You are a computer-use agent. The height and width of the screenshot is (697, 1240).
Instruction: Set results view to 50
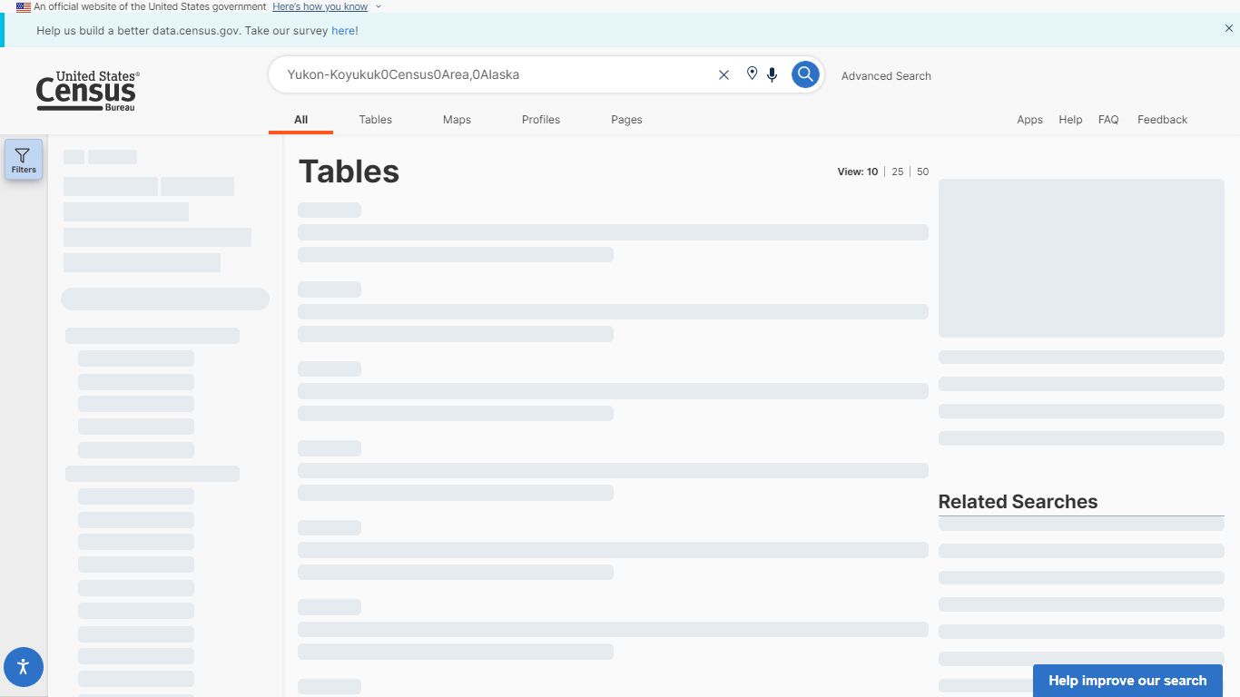click(922, 172)
